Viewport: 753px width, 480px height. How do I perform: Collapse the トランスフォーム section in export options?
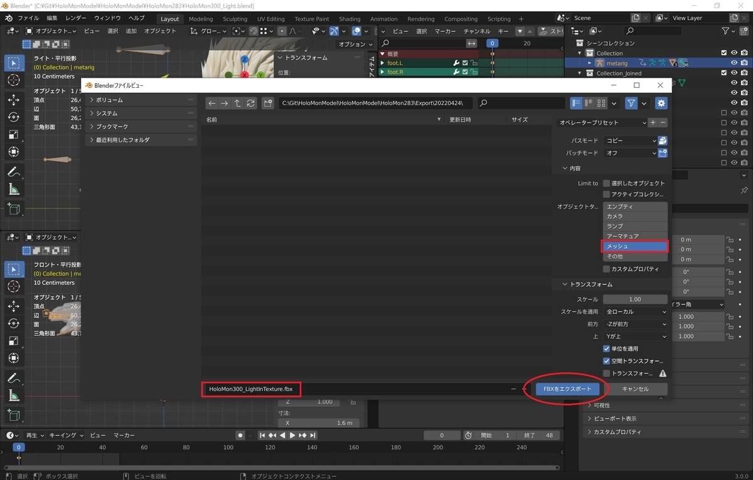tap(587, 284)
